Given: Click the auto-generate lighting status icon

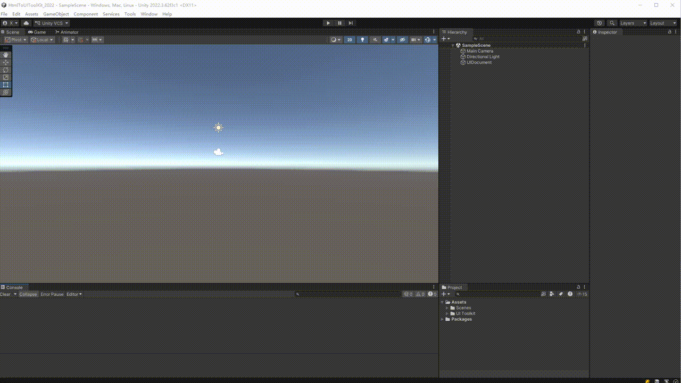Looking at the screenshot, I should [x=666, y=381].
